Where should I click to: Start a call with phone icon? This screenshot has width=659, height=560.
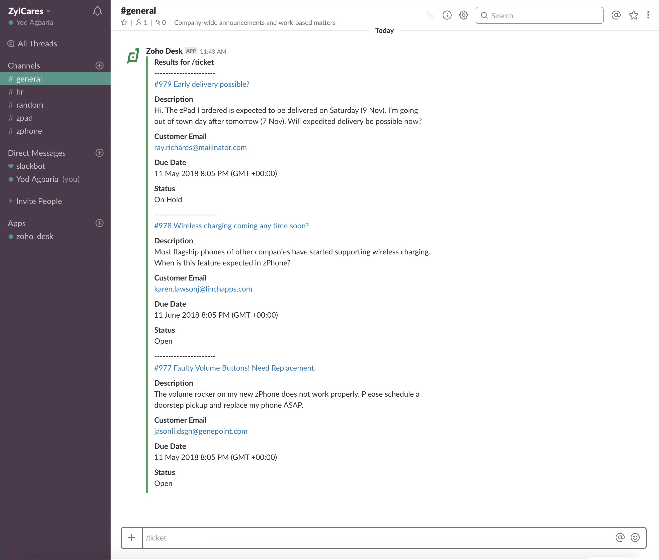[x=430, y=15]
